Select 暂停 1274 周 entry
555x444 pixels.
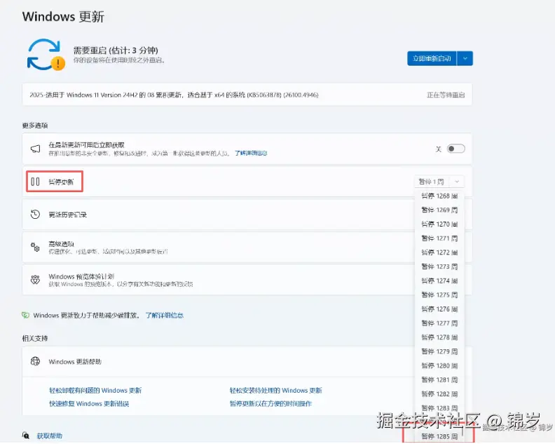[x=439, y=281]
